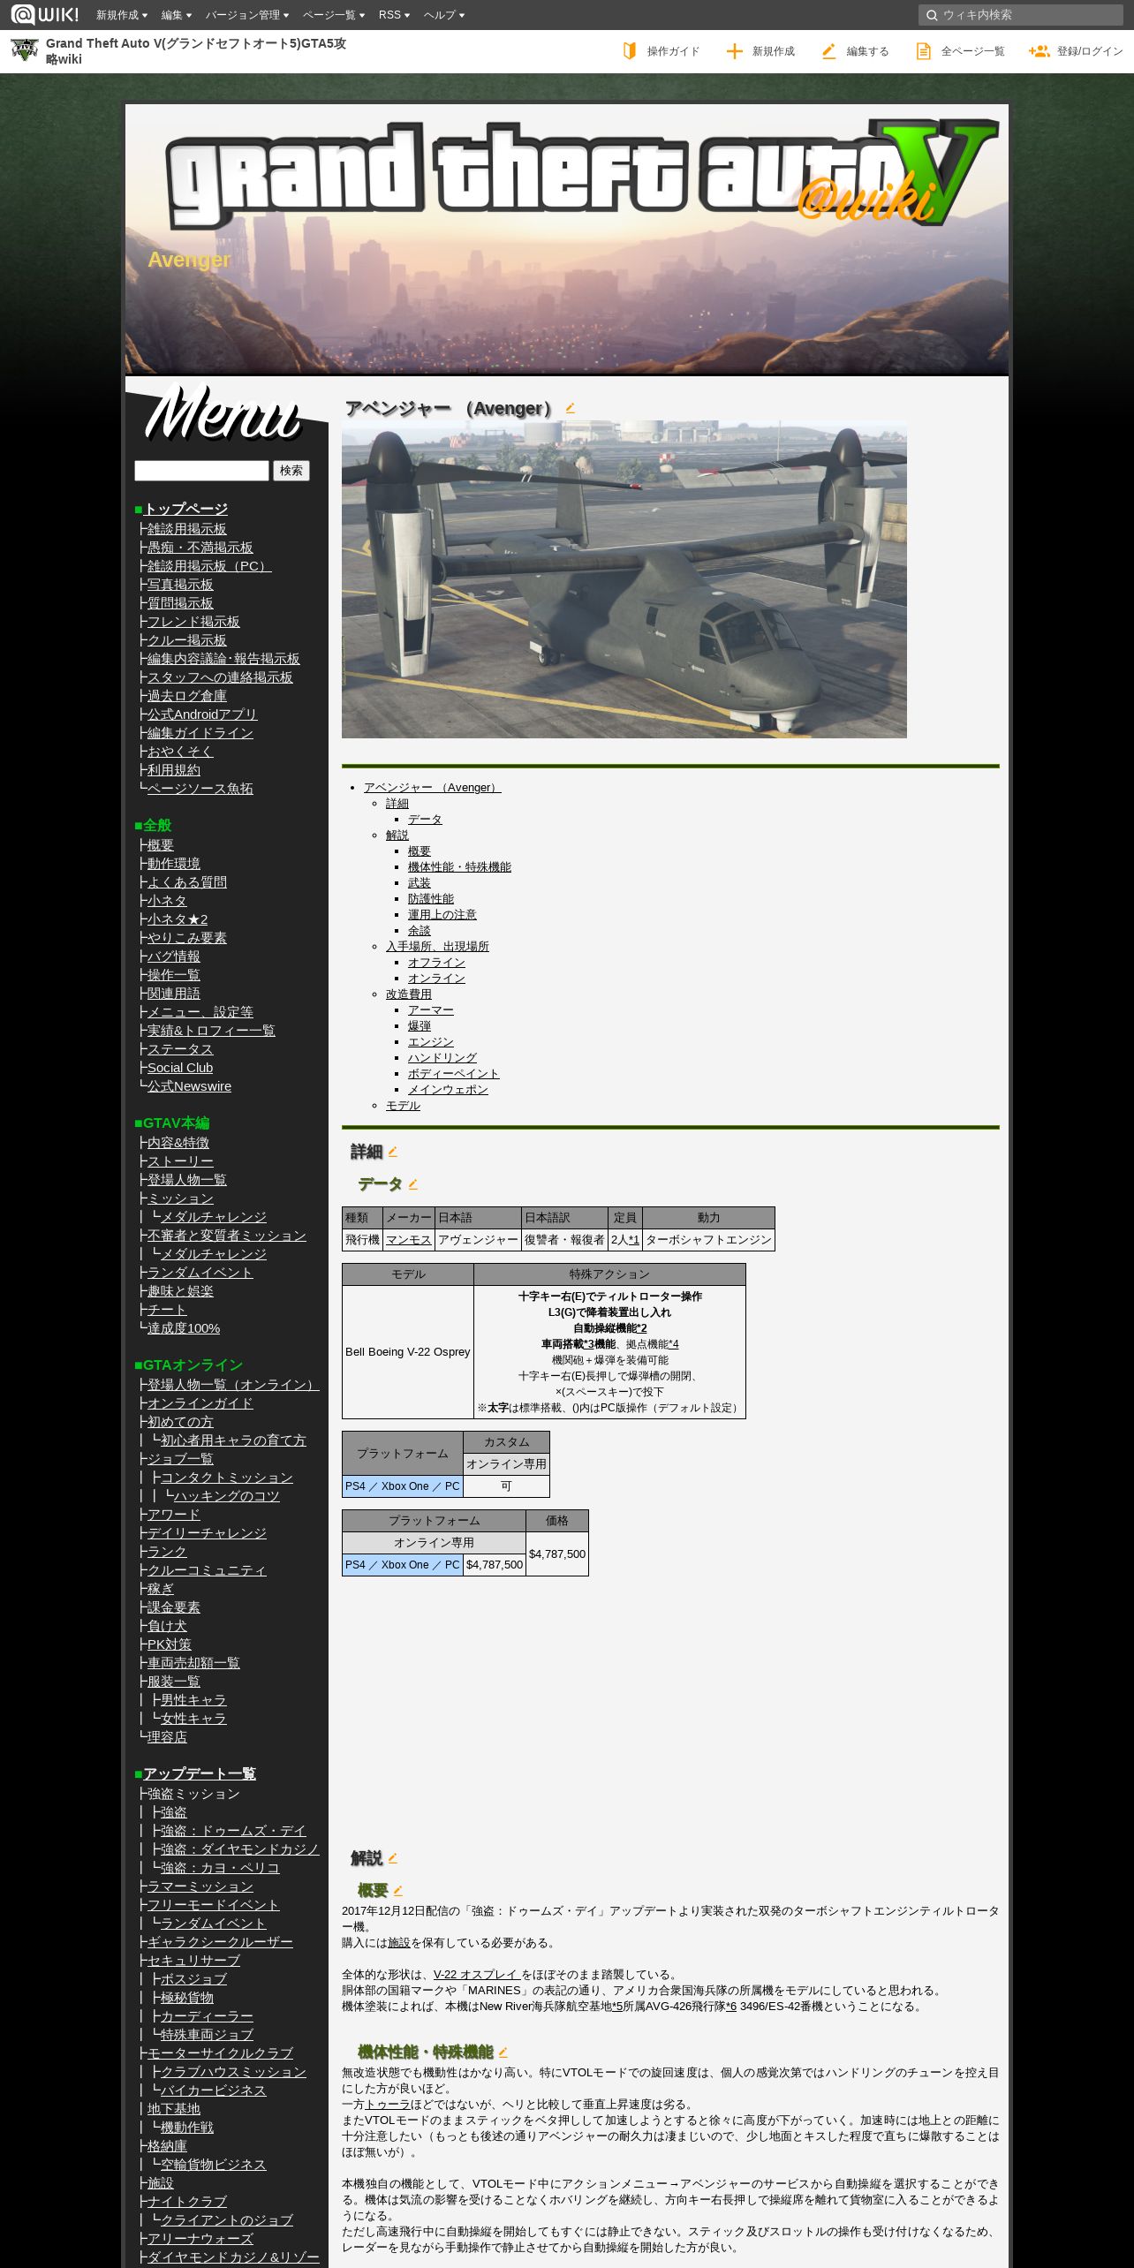
Task: Open ストーリー in GTAV本編 section
Action: (180, 1161)
